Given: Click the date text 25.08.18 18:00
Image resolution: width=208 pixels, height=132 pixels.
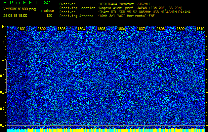Looking at the screenshot, I should (x=15, y=16).
